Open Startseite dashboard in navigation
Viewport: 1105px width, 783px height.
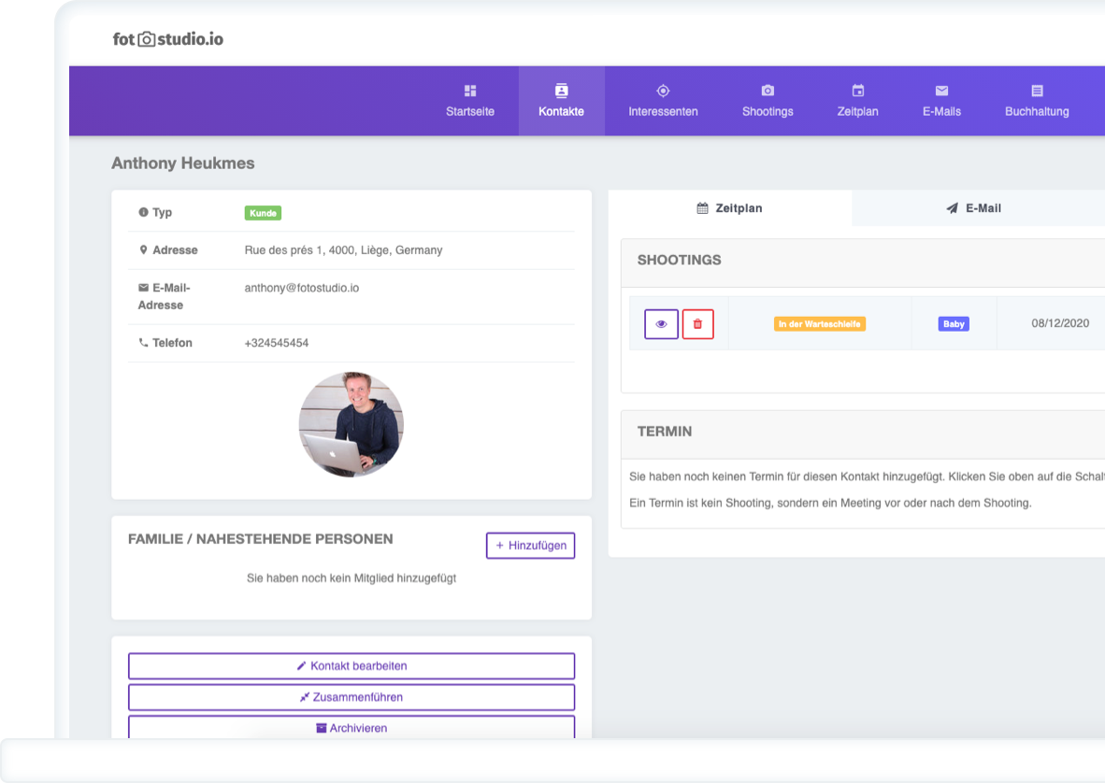pos(469,101)
